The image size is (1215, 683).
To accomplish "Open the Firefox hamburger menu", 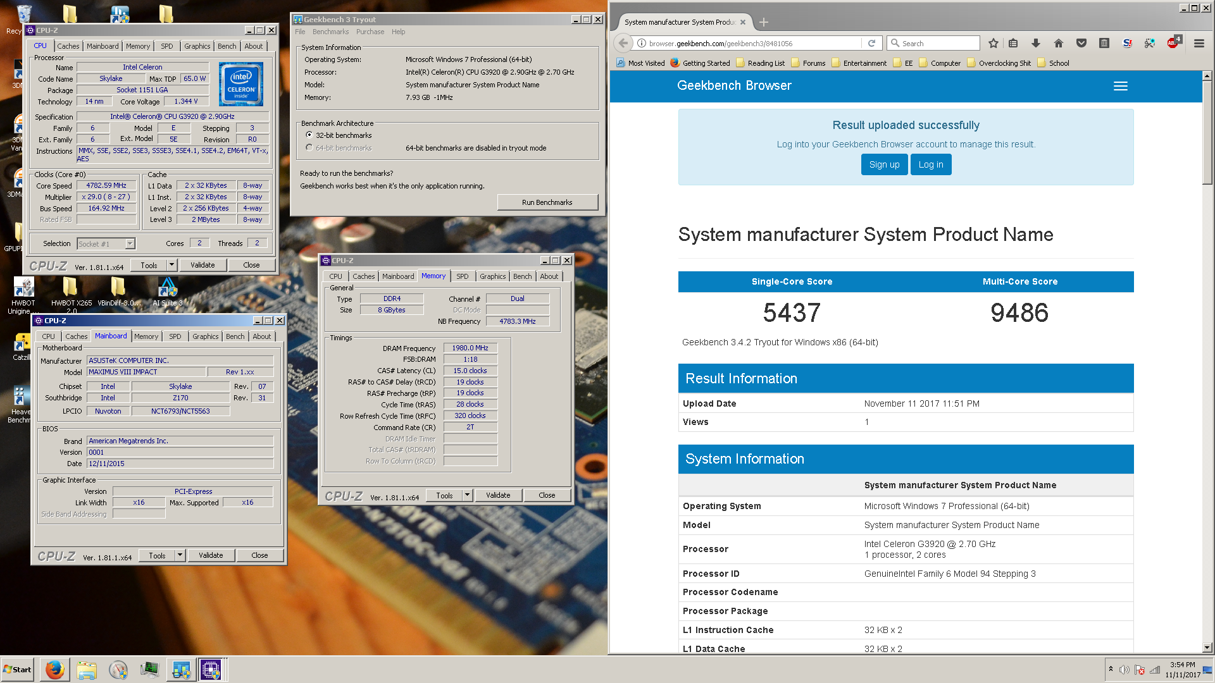I will (1199, 43).
